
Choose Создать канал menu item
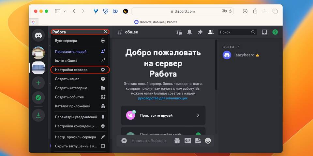(80, 79)
